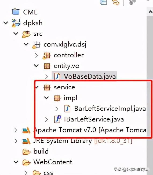Select the JRE System Library entry
The height and width of the screenshot is (175, 153).
pos(83,141)
